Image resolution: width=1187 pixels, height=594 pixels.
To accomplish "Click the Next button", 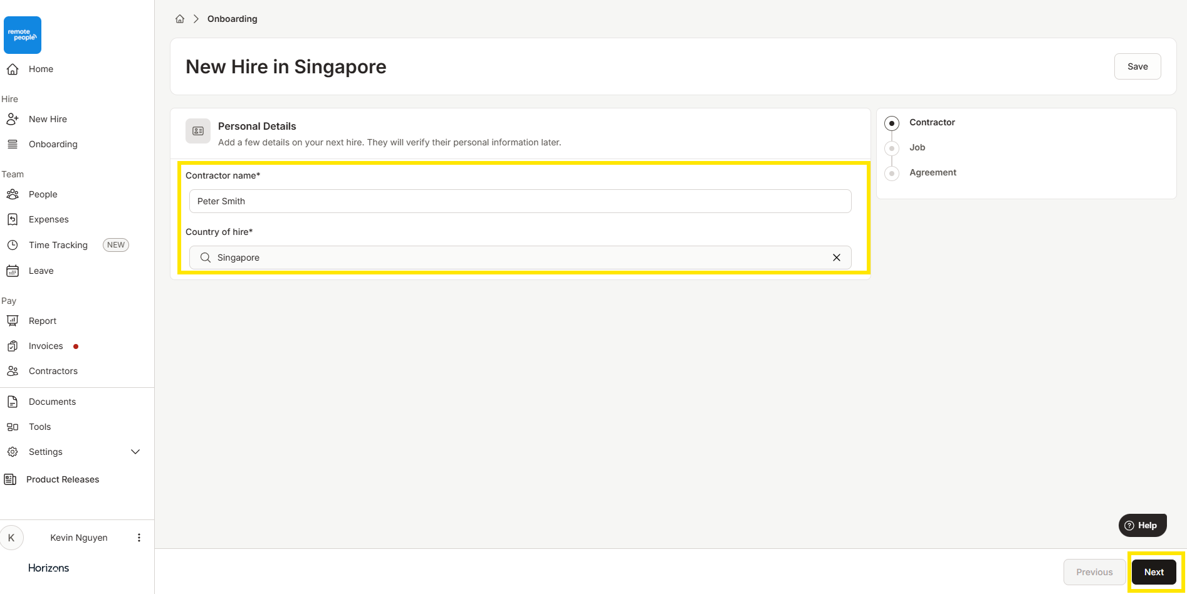I will [1153, 572].
